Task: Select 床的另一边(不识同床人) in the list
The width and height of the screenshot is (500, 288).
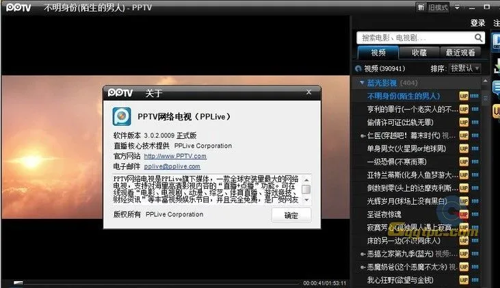Action: (x=404, y=241)
